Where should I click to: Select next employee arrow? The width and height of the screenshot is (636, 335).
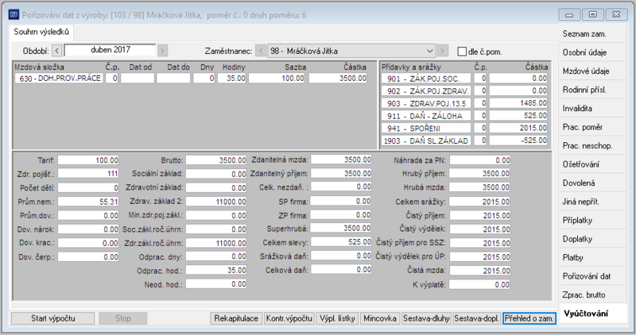(443, 51)
